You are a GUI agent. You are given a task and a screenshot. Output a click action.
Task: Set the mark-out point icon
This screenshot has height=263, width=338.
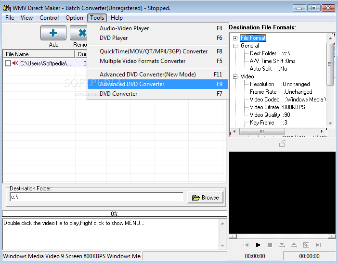(x=294, y=245)
